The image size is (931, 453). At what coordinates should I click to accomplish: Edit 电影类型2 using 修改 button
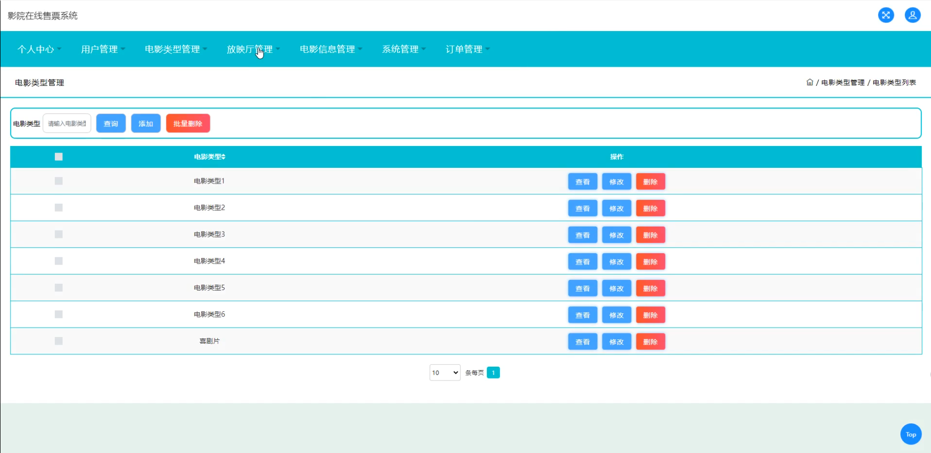point(617,208)
